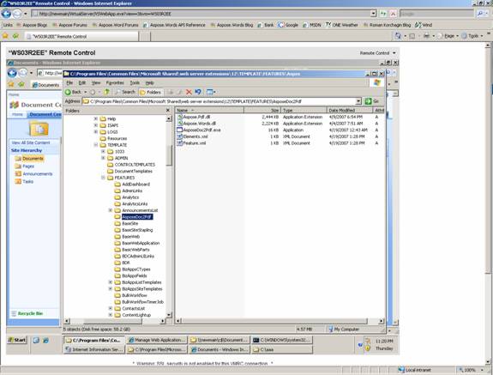Open the Views toolbar dropdown
This screenshot has height=375, width=493.
pyautogui.click(x=211, y=92)
